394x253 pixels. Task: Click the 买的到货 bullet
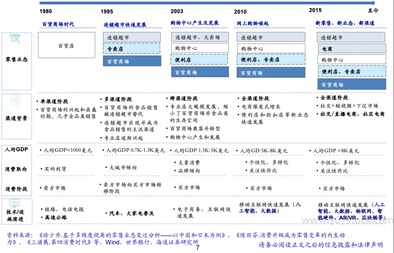tap(56, 169)
